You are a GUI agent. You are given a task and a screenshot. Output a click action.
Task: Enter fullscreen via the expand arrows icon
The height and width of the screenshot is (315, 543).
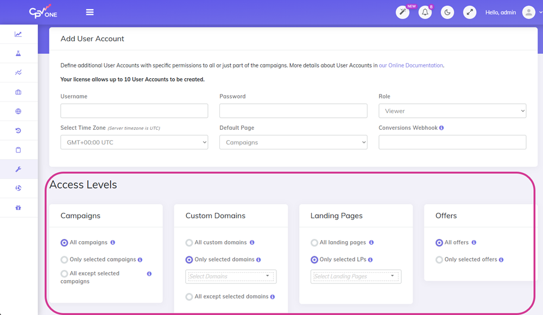pos(469,12)
